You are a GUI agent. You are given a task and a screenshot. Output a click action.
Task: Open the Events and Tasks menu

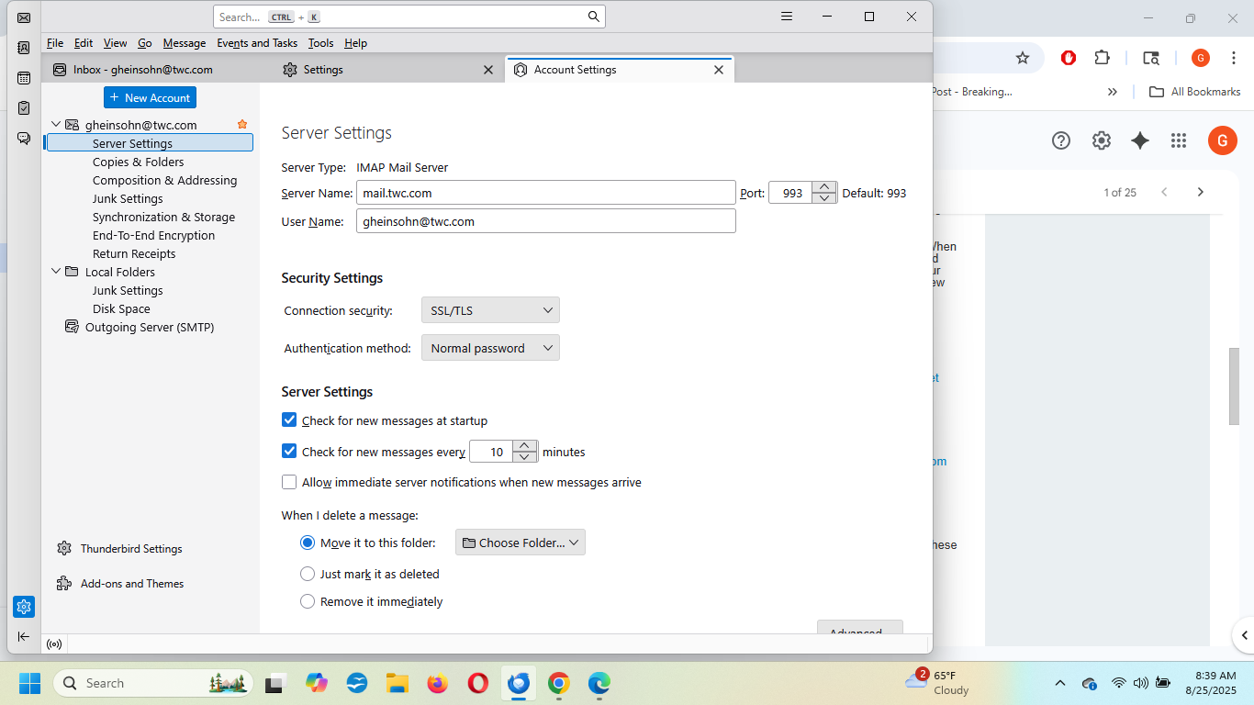(257, 43)
